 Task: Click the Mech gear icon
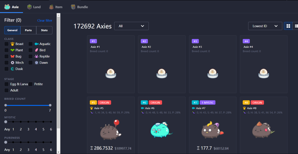click(x=12, y=63)
